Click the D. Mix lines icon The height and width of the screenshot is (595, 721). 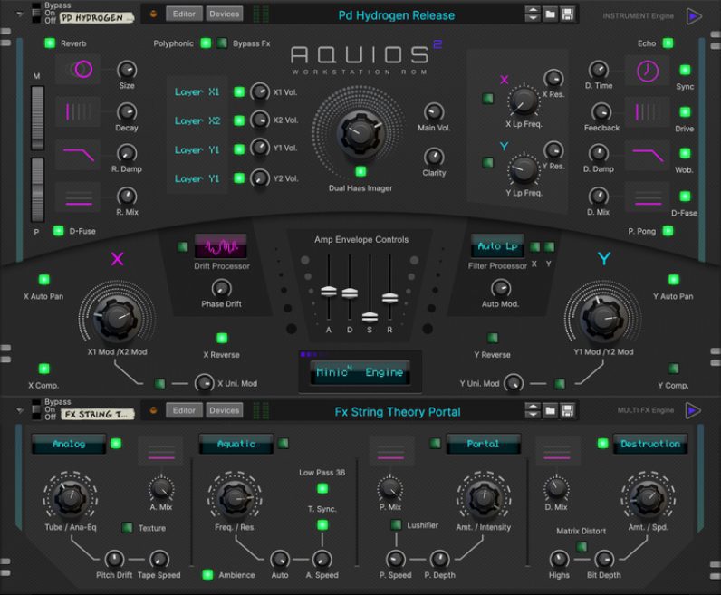[648, 197]
